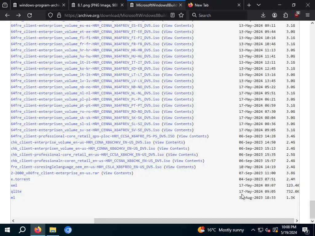315x236 pixels.
Task: Open the coresinglelanguage oem ISO link
Action: [x=86, y=167]
